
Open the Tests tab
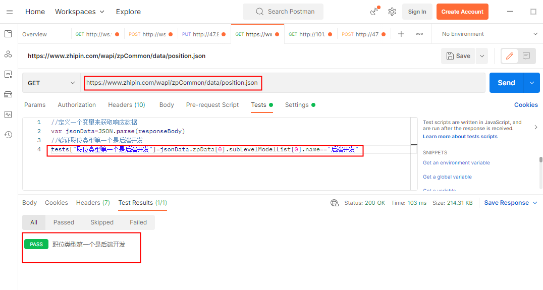(262, 105)
